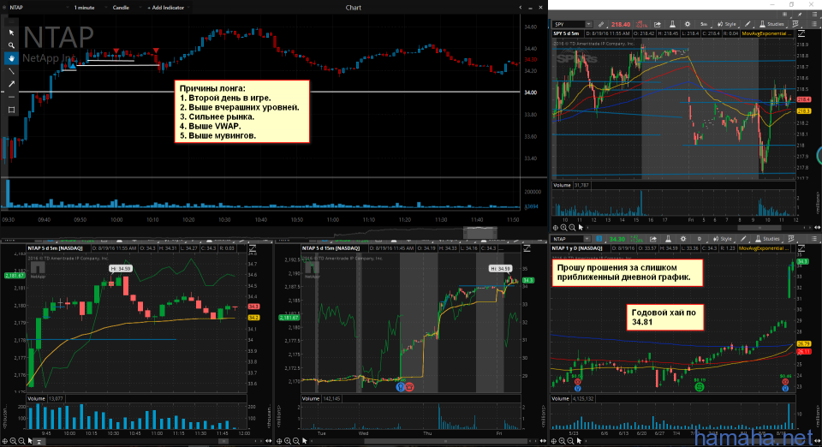
Task: Click the NTAP symbol field in daily chart
Action: point(567,239)
